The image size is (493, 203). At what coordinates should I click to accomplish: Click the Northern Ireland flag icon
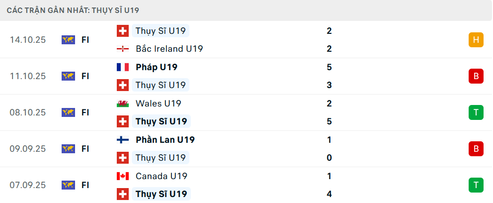pos(122,49)
